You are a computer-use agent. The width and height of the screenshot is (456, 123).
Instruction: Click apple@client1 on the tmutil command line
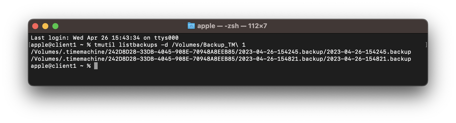[x=54, y=45]
